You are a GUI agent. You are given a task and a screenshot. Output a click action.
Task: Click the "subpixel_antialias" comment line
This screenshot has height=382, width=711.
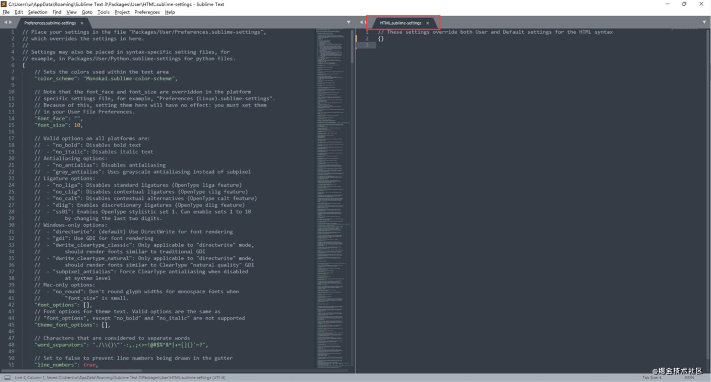point(141,272)
